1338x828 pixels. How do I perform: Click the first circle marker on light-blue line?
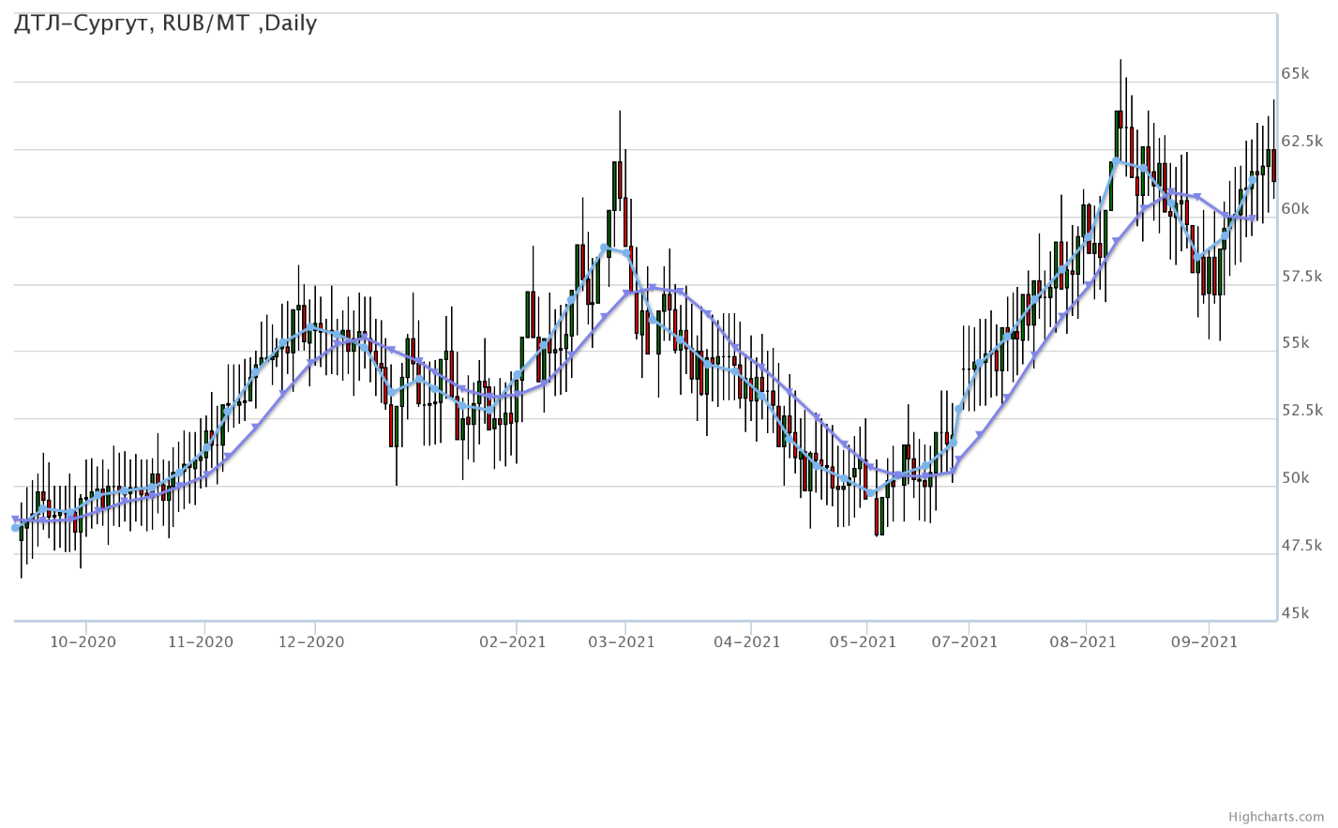(15, 528)
